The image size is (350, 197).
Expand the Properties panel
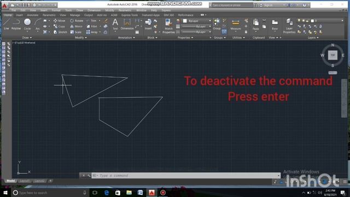coord(185,38)
